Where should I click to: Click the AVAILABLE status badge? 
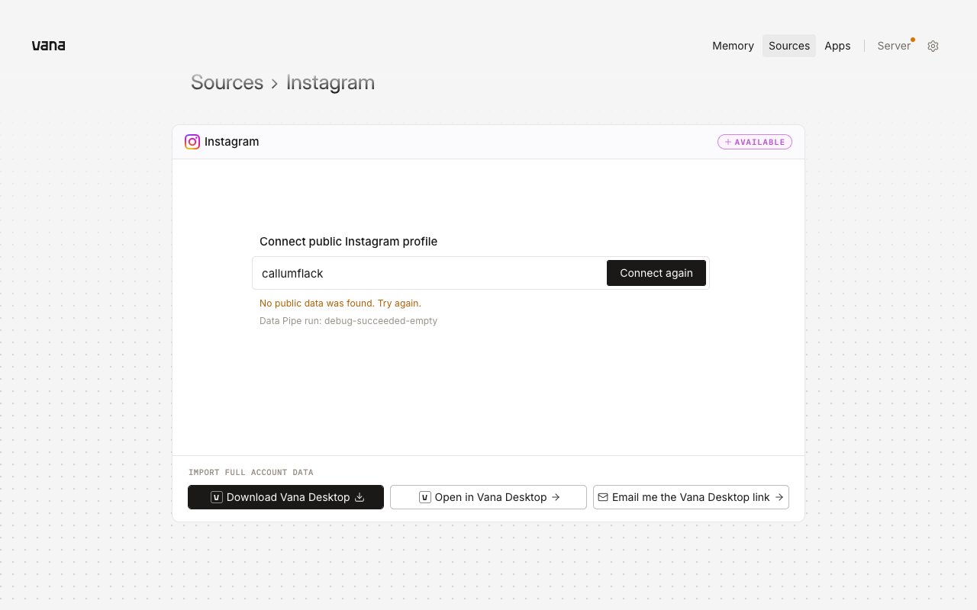pos(755,142)
